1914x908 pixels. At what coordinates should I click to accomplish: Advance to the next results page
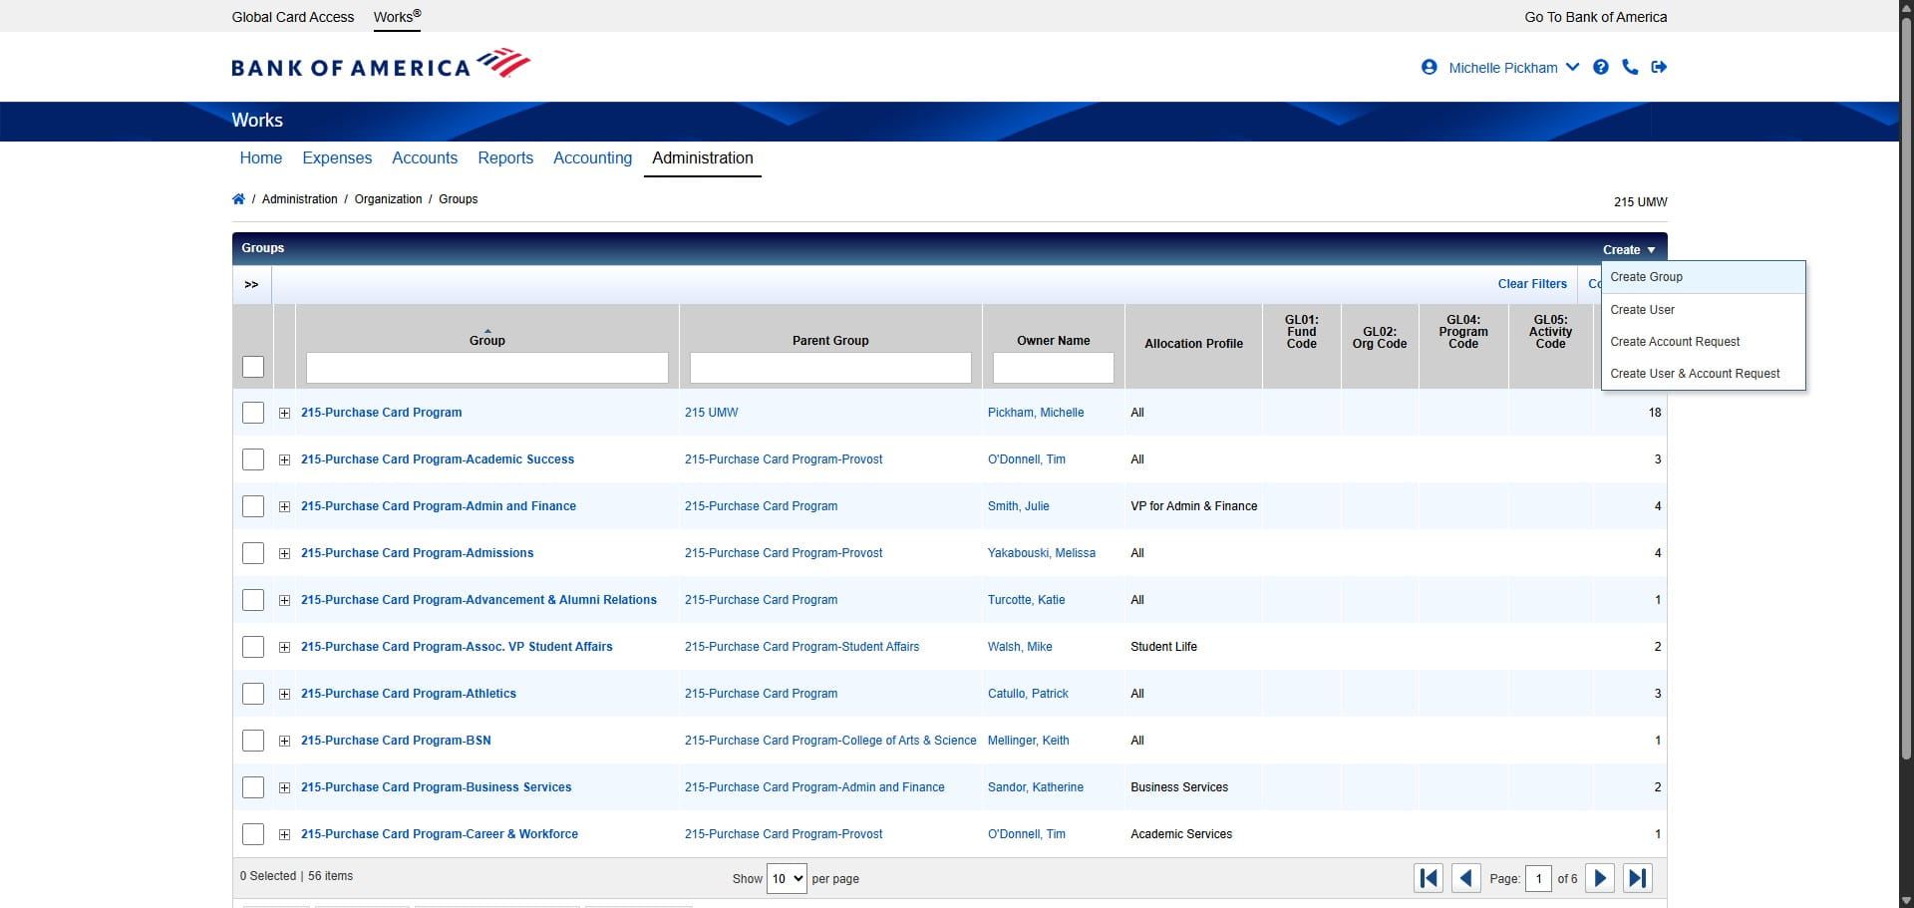[1599, 878]
